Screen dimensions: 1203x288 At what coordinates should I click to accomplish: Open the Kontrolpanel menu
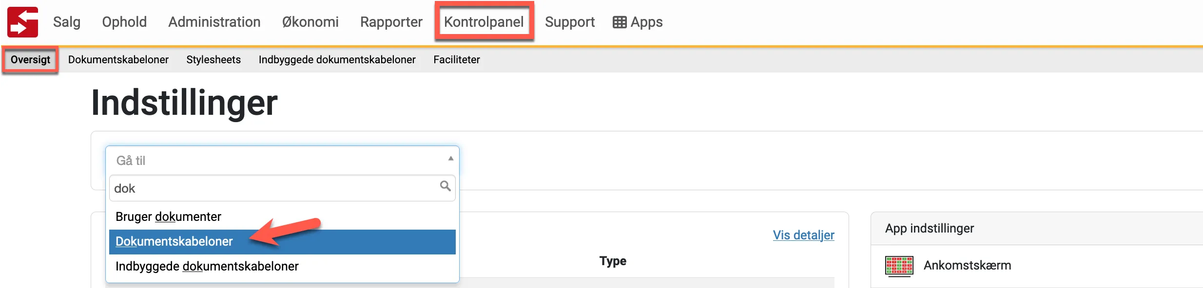click(484, 22)
